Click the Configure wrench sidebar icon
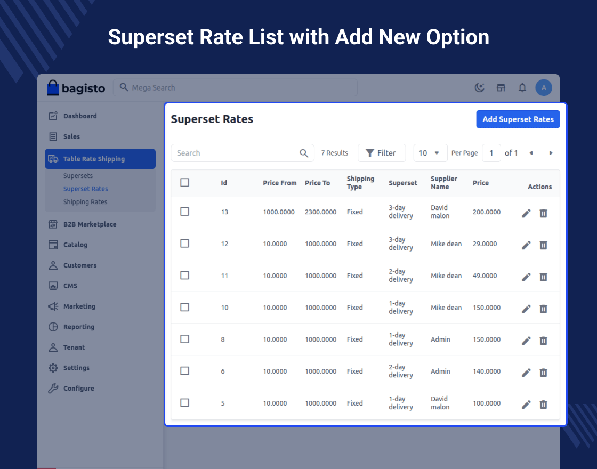This screenshot has width=597, height=469. pyautogui.click(x=53, y=389)
